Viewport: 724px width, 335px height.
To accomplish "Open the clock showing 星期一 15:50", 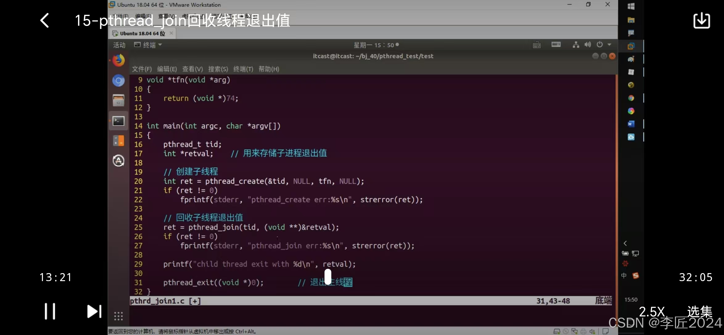I will pyautogui.click(x=376, y=45).
